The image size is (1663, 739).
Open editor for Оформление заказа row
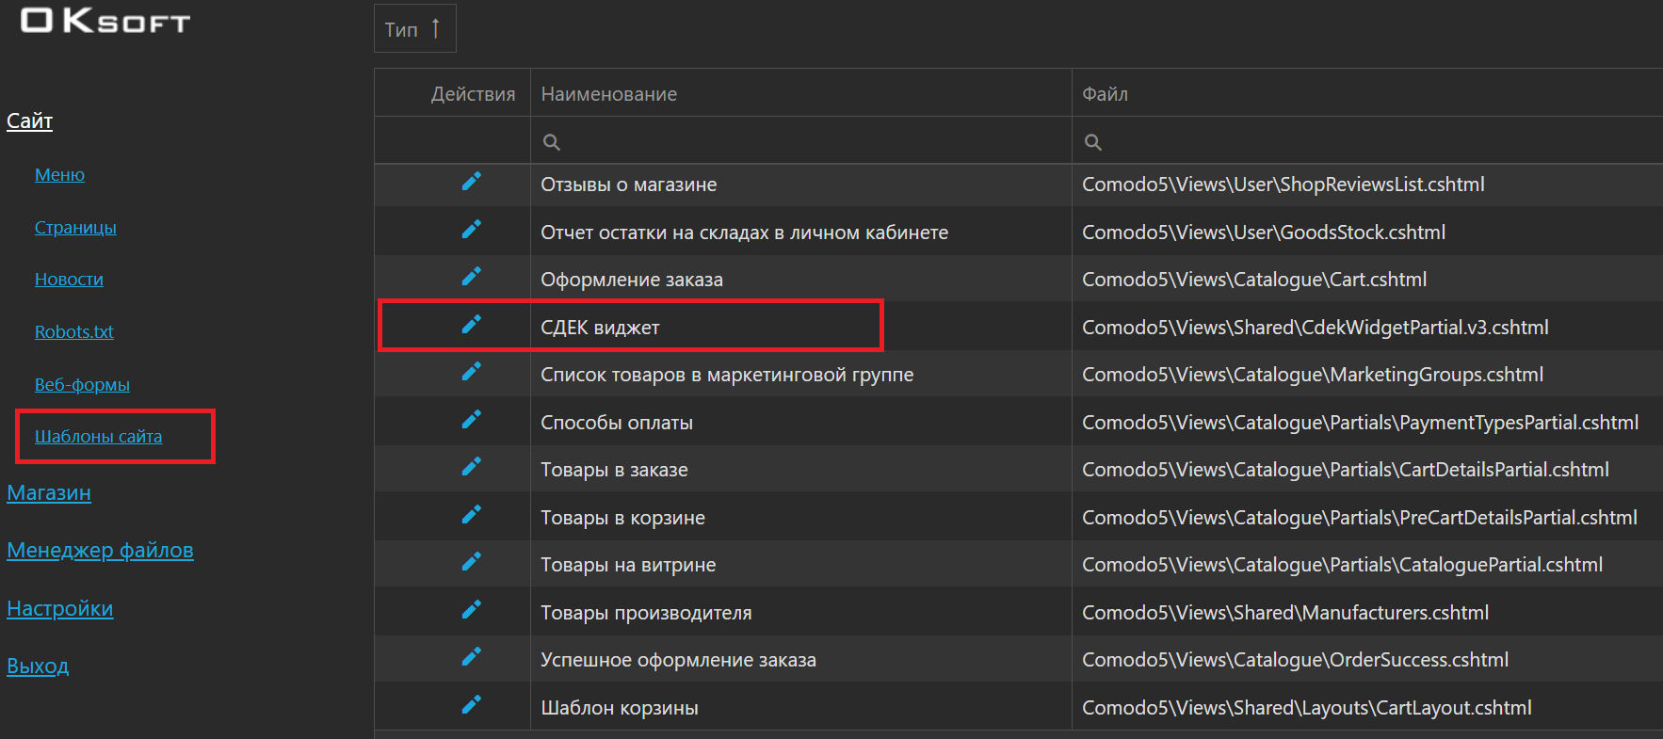(471, 277)
